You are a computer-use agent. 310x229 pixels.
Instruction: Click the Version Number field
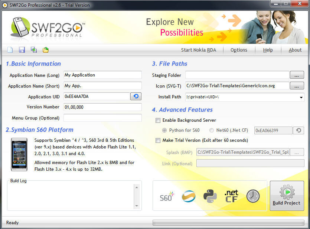point(102,107)
